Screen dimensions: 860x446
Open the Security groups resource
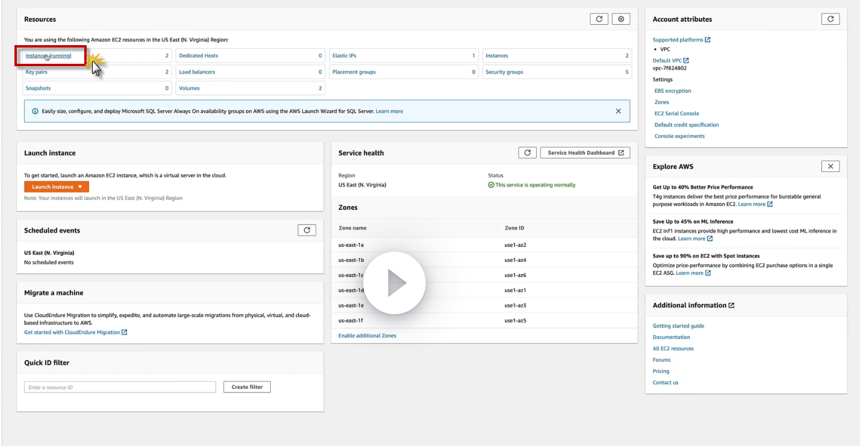pos(504,72)
